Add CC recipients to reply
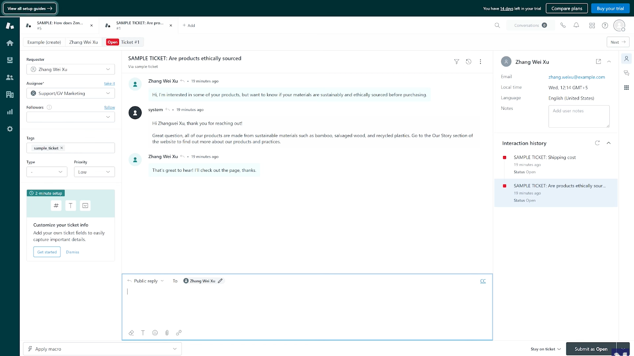Viewport: 634px width, 356px height. [x=483, y=281]
